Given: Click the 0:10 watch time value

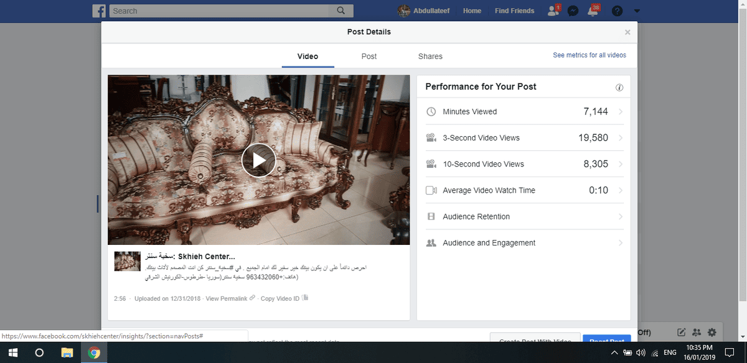Looking at the screenshot, I should tap(598, 190).
